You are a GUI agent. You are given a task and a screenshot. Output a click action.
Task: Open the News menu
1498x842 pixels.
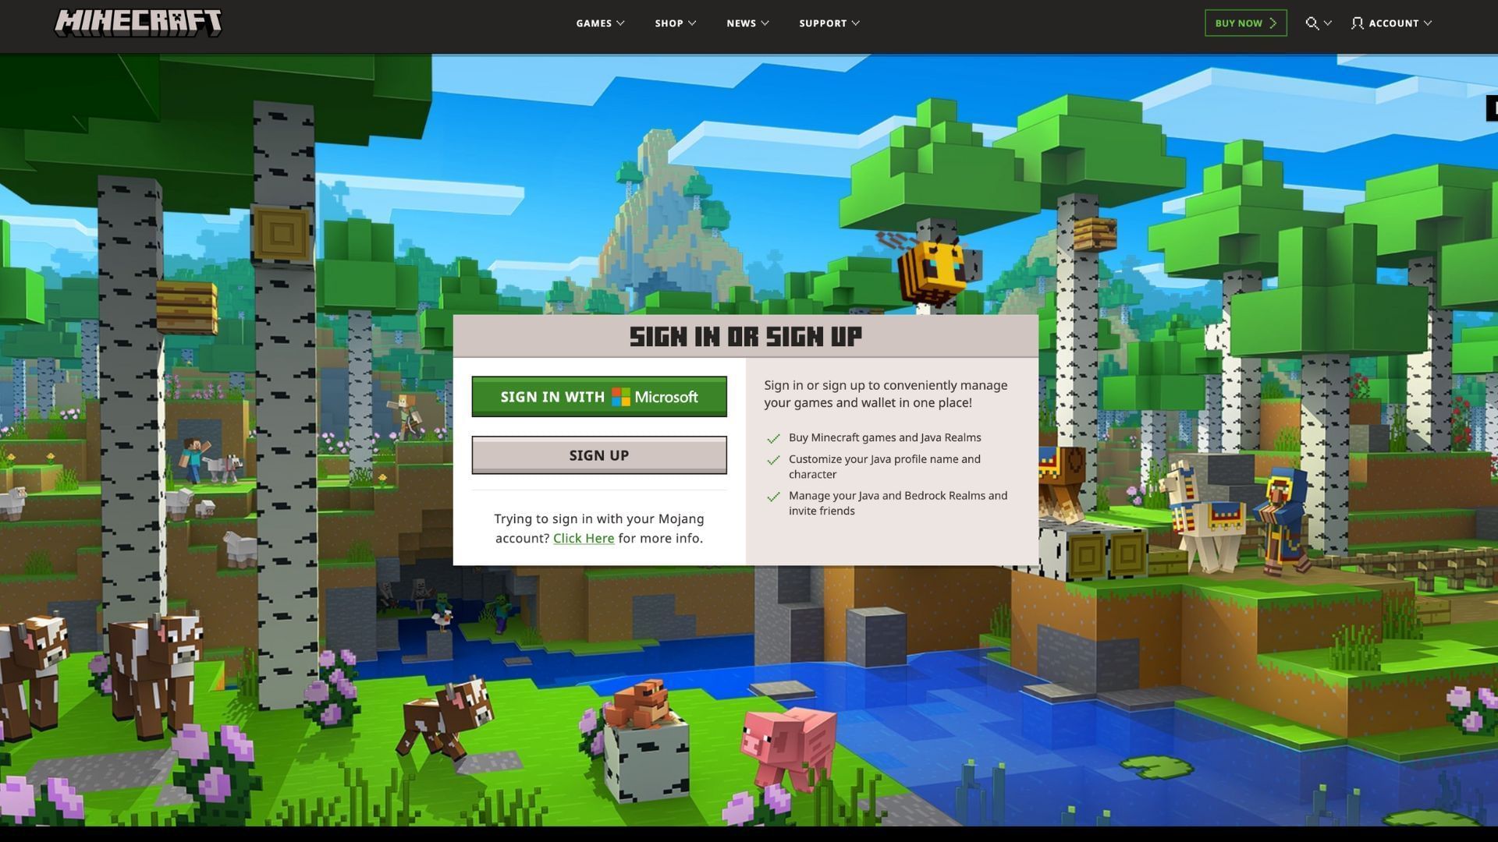tap(747, 23)
